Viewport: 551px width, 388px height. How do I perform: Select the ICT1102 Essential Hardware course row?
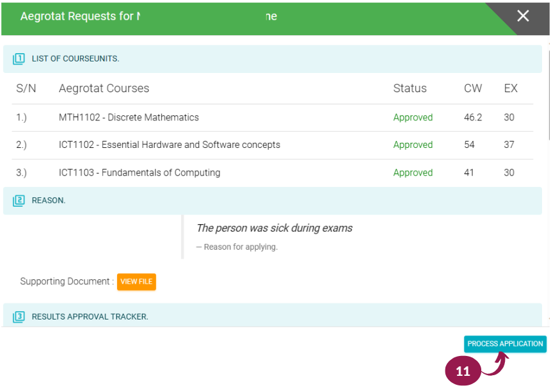tap(169, 145)
